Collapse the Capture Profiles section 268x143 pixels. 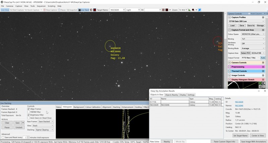pos(229,17)
